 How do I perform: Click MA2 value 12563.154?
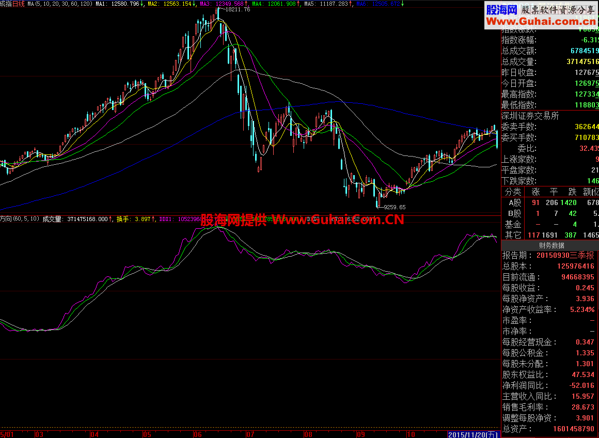(177, 4)
